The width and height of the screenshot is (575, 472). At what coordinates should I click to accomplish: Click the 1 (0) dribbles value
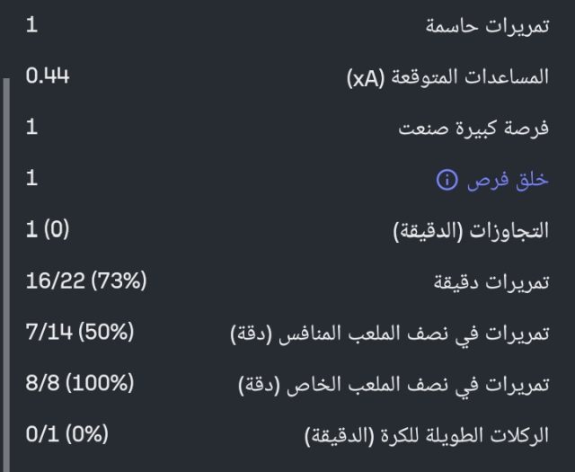pos(48,231)
